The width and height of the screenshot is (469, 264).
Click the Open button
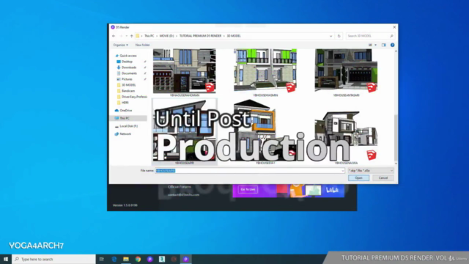[x=358, y=177]
